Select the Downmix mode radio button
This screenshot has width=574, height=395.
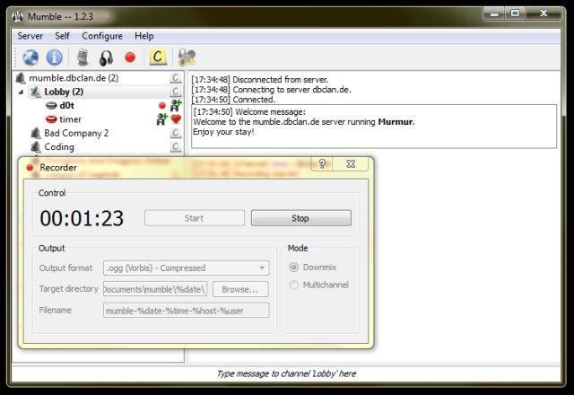pos(294,268)
